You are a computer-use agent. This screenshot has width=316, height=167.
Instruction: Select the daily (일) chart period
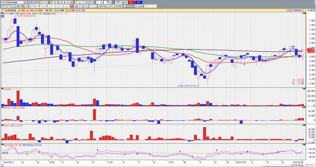click(x=52, y=2)
